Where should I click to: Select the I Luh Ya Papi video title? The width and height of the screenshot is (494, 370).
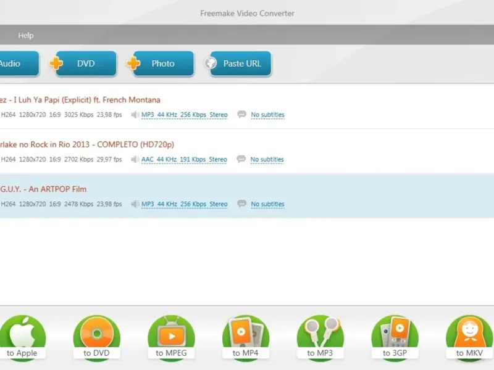80,100
